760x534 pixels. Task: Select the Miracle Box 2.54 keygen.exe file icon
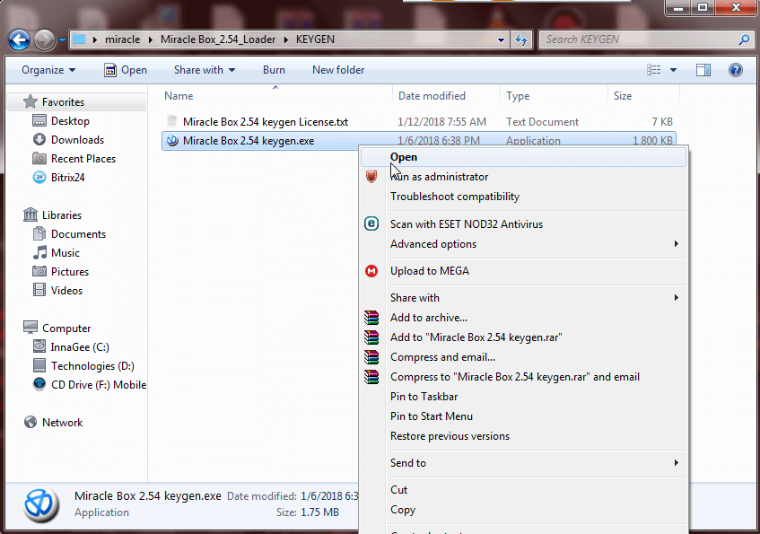171,140
